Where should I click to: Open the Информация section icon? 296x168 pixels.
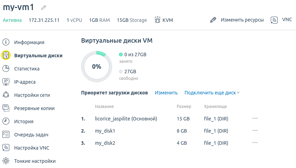pos(6,42)
